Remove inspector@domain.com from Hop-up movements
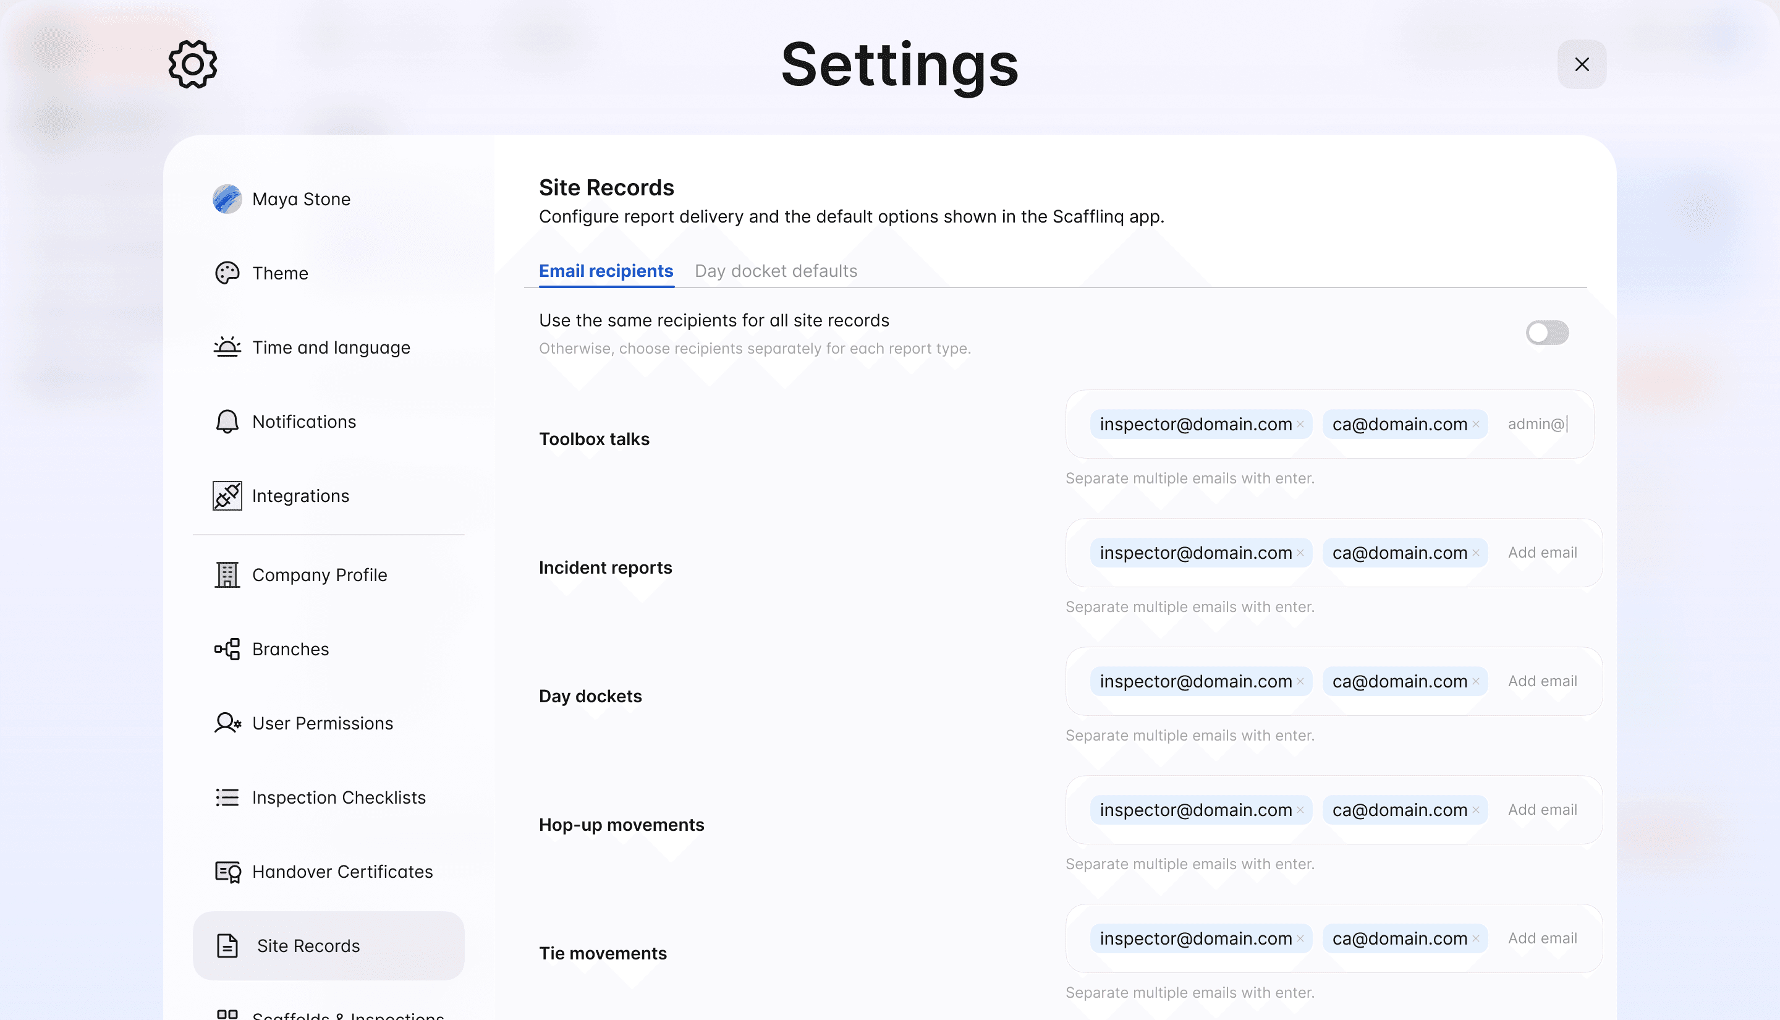This screenshot has height=1020, width=1780. click(1300, 810)
